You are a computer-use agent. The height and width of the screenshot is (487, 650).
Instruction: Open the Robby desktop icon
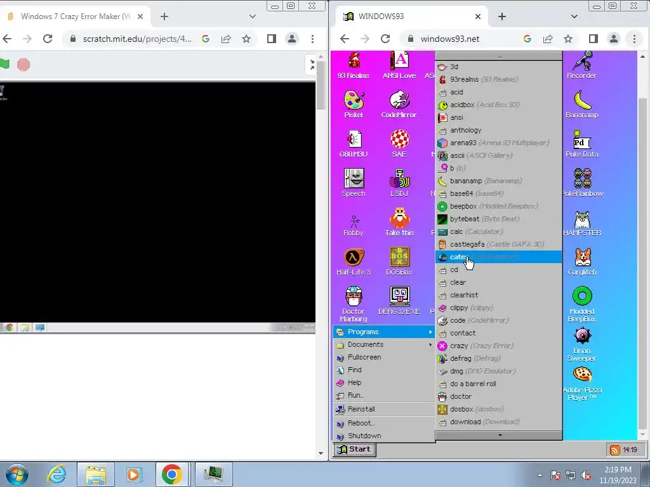tap(353, 225)
